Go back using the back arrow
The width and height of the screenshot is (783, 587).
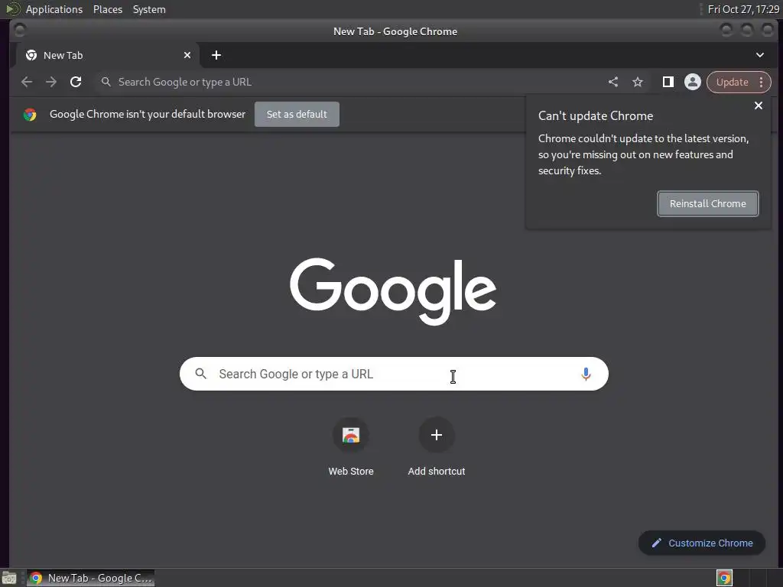coord(27,82)
